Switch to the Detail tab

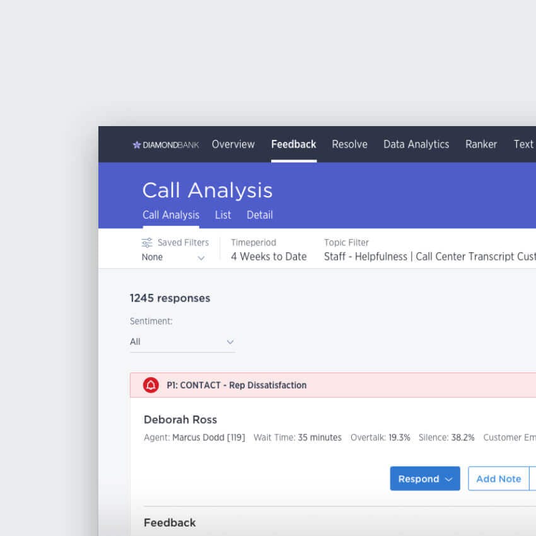(x=259, y=215)
